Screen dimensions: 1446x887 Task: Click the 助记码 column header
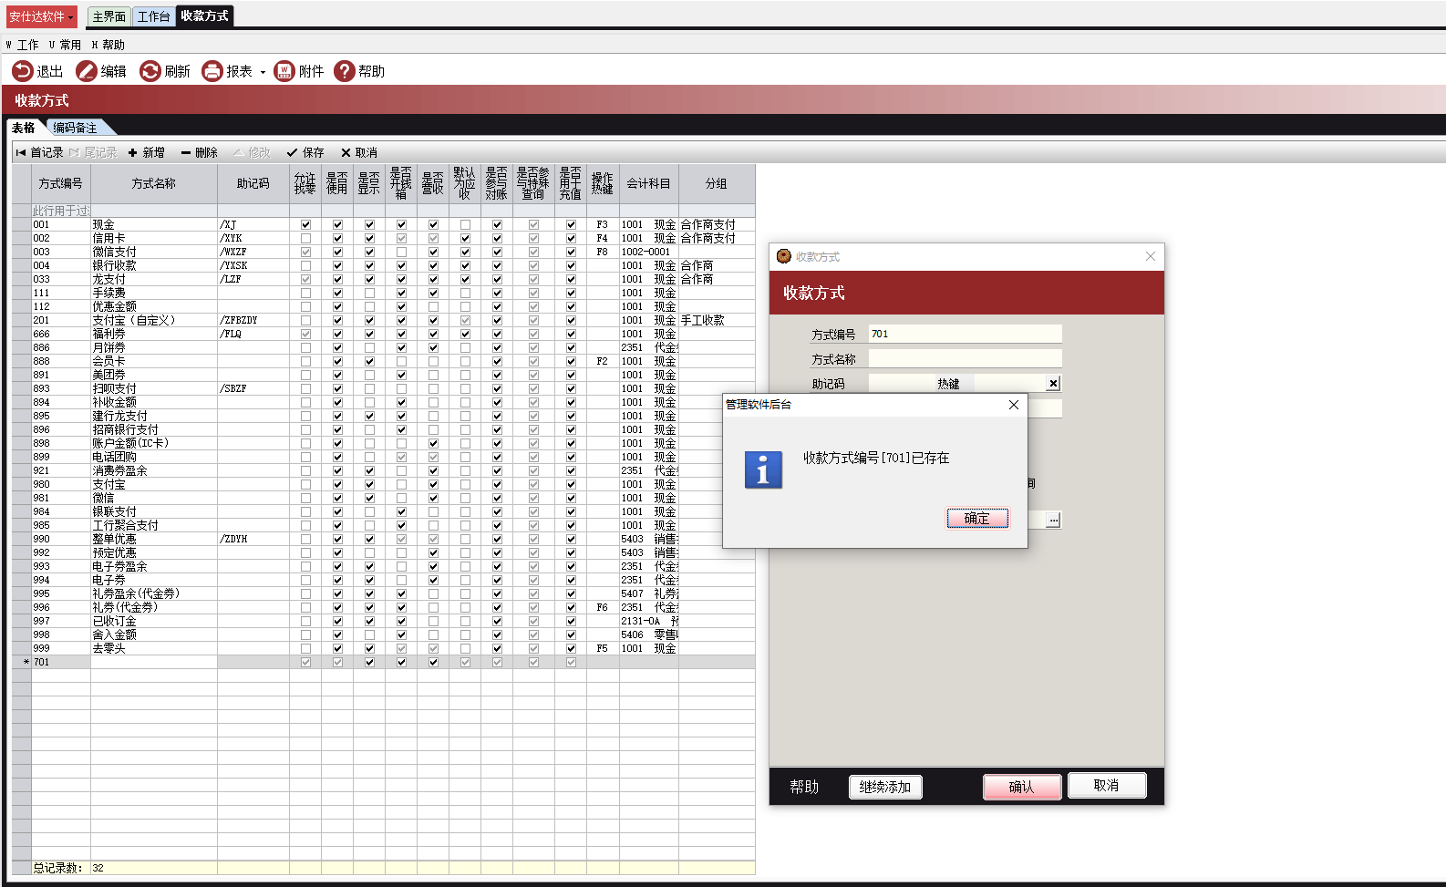(253, 184)
